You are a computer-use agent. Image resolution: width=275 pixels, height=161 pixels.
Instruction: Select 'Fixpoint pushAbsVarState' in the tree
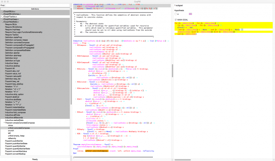tap(16, 143)
